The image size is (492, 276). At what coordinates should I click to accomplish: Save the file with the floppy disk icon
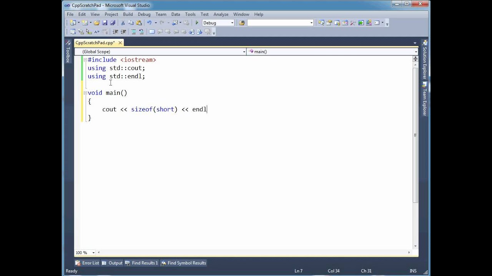[105, 23]
